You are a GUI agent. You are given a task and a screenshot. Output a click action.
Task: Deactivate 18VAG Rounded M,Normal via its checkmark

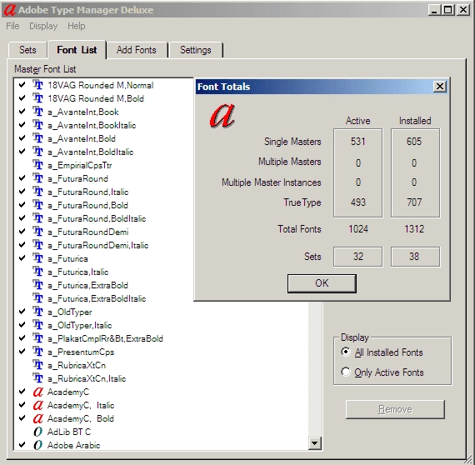[x=22, y=84]
